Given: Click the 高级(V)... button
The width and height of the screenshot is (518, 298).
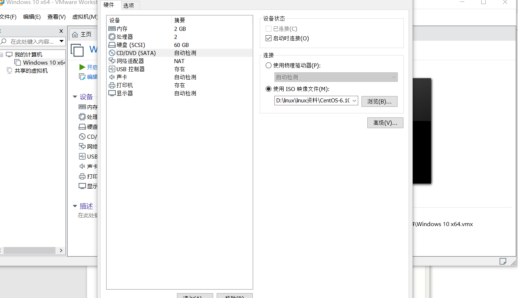Looking at the screenshot, I should click(x=385, y=123).
